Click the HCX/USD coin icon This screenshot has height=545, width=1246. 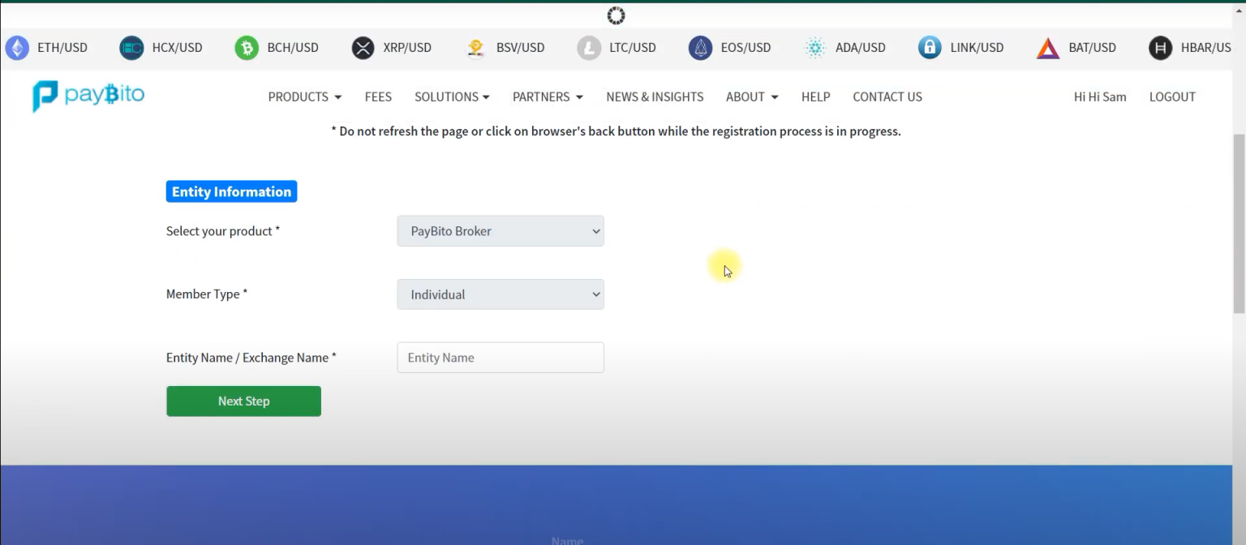click(131, 48)
